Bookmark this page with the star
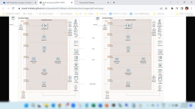This screenshot has height=109, width=195. tap(166, 8)
